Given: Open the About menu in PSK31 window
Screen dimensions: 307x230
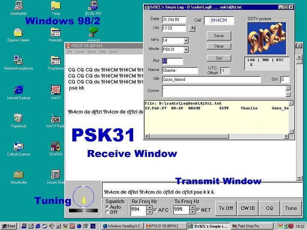Looking at the screenshot, I should [113, 52].
